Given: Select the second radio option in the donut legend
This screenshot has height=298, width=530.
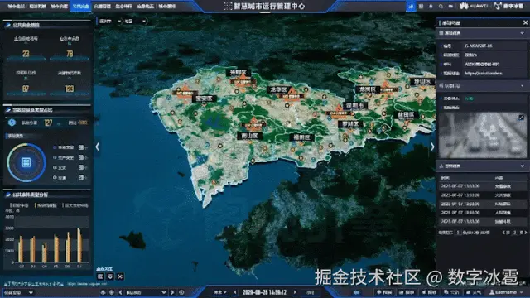Looking at the screenshot, I should coord(55,157).
